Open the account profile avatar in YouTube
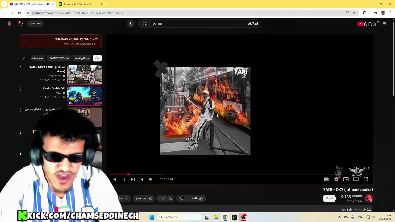 click(9, 23)
